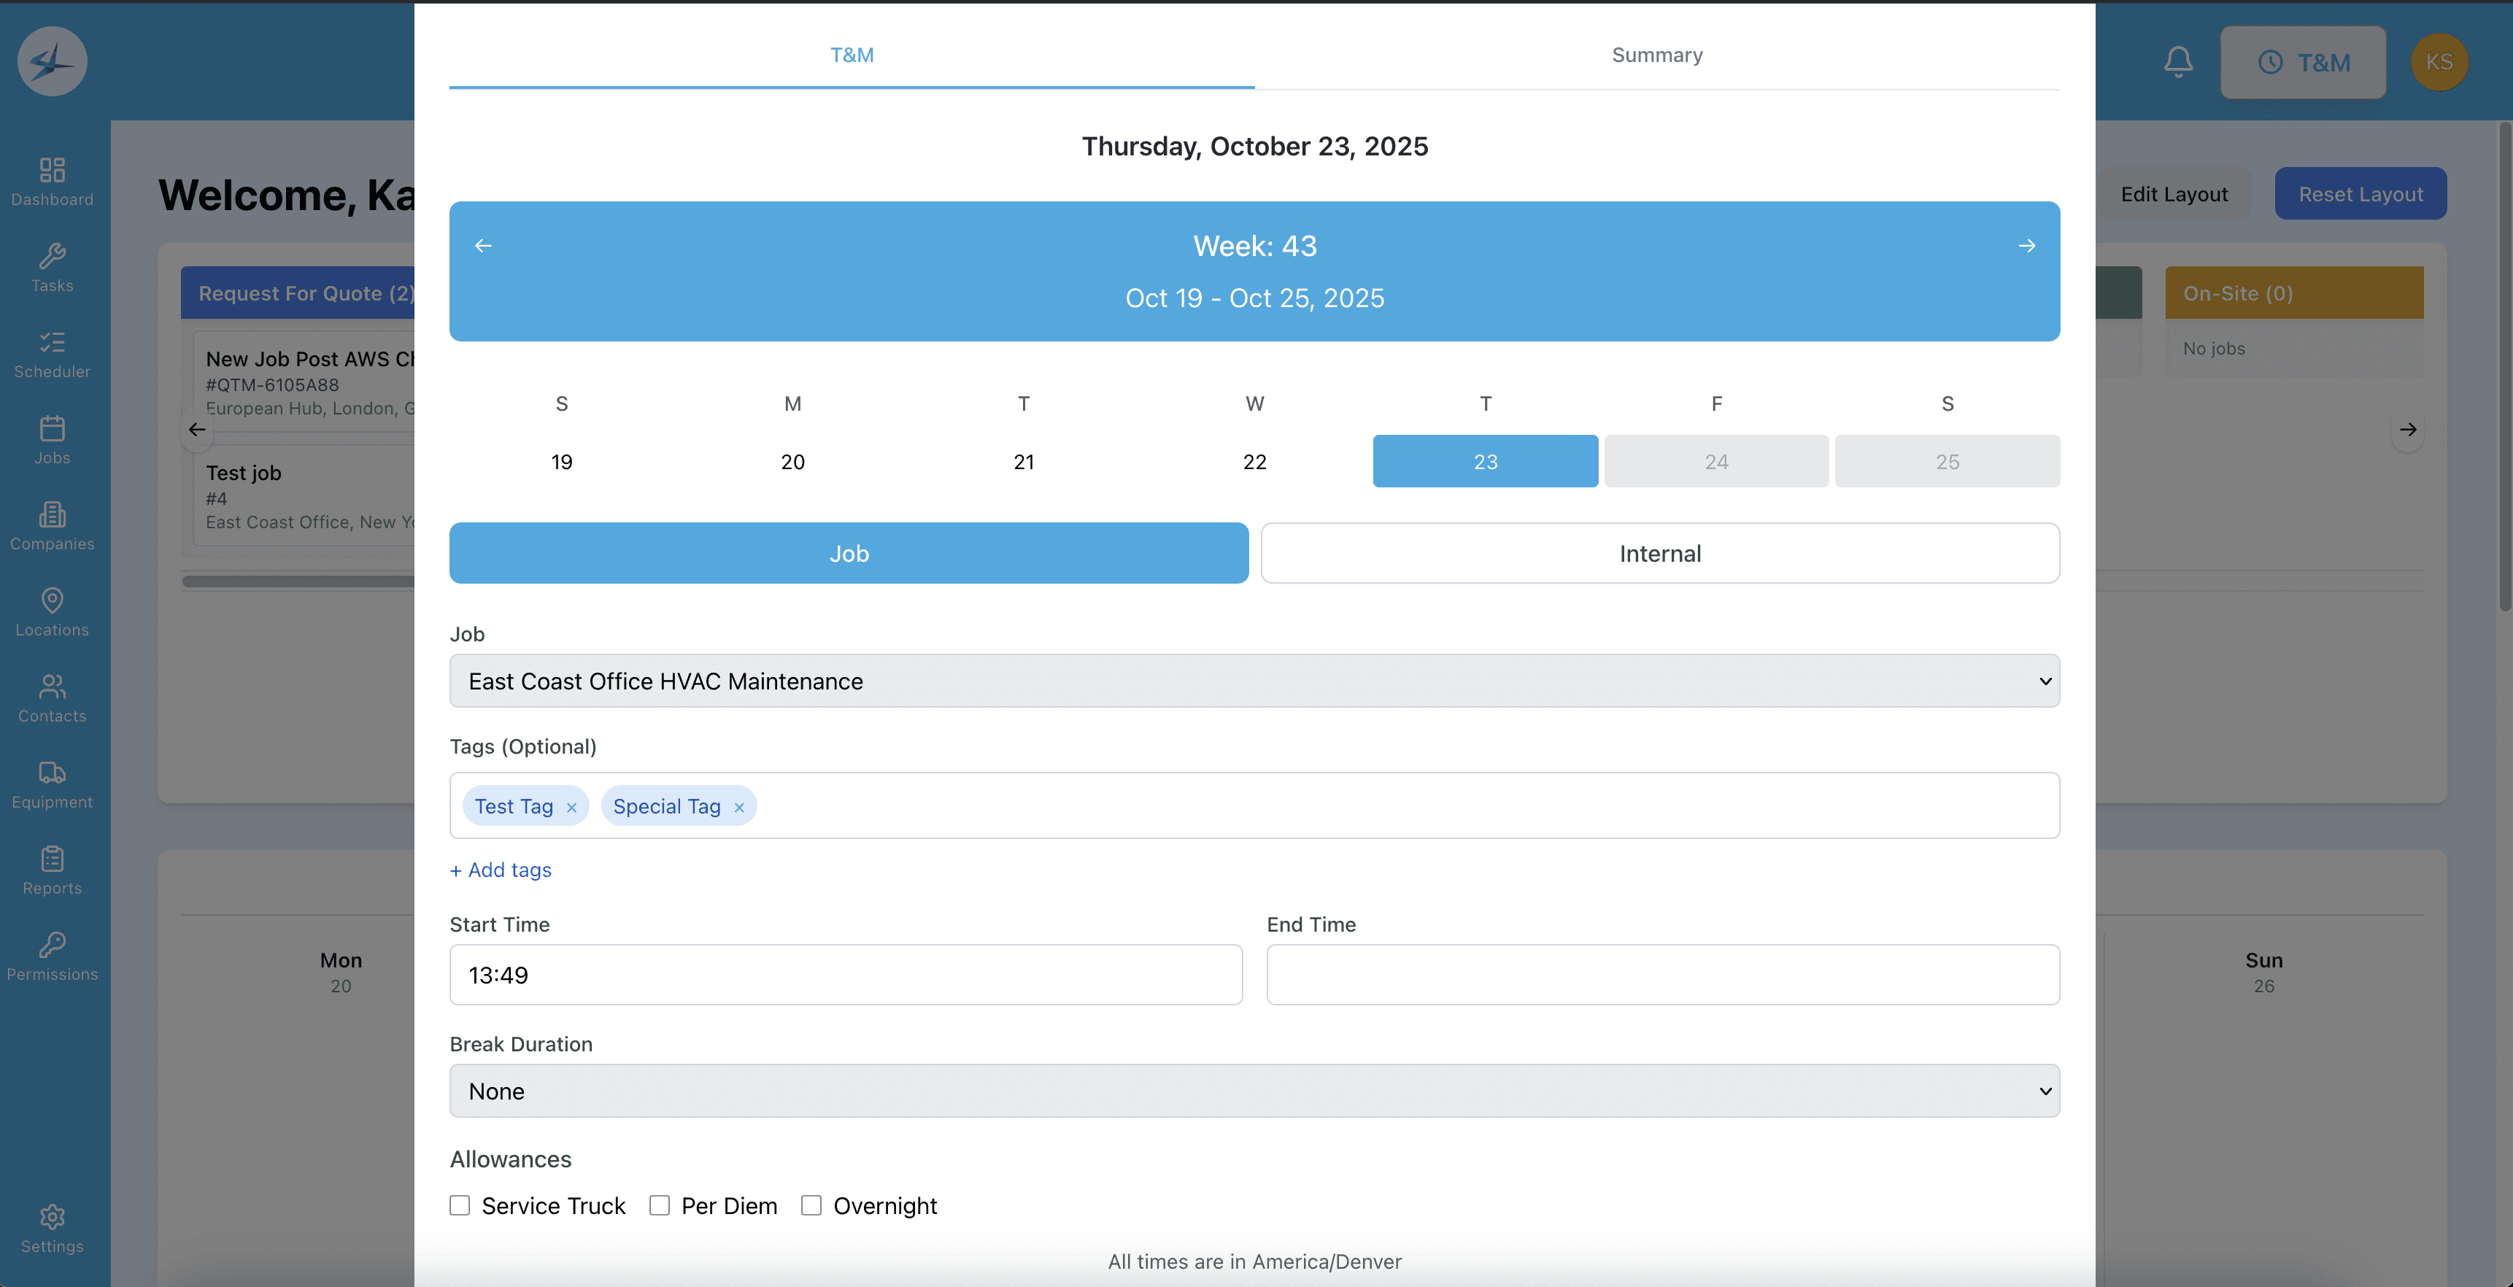Image resolution: width=2513 pixels, height=1287 pixels.
Task: Click the End Time input field
Action: (x=1662, y=975)
